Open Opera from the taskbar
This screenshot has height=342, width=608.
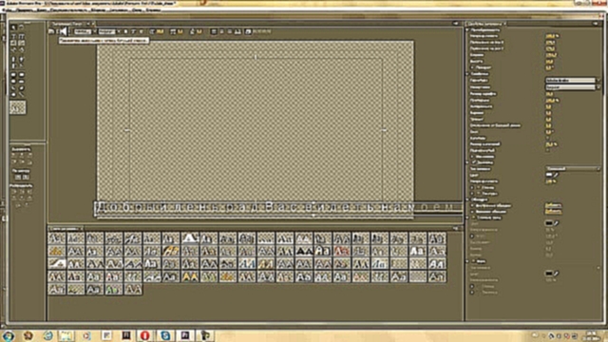[145, 335]
